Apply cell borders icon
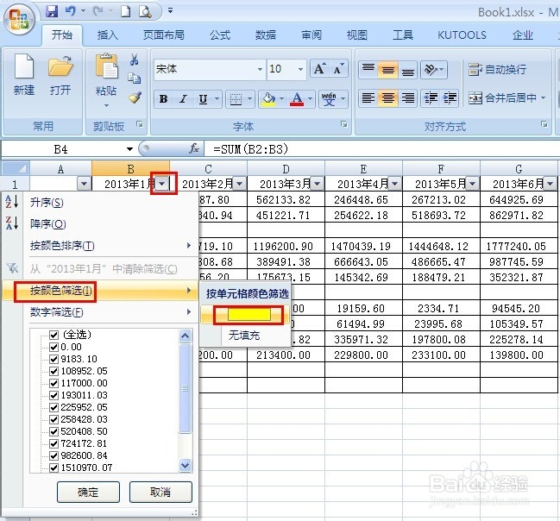The width and height of the screenshot is (560, 521). (x=236, y=99)
